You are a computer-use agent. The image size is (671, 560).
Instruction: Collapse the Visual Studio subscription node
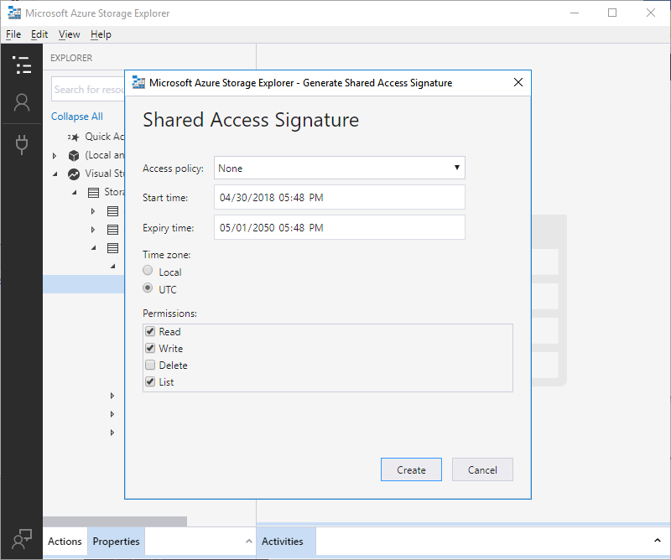point(55,174)
